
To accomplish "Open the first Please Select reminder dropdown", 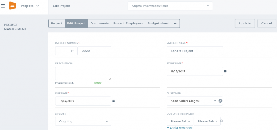I will (180, 121).
